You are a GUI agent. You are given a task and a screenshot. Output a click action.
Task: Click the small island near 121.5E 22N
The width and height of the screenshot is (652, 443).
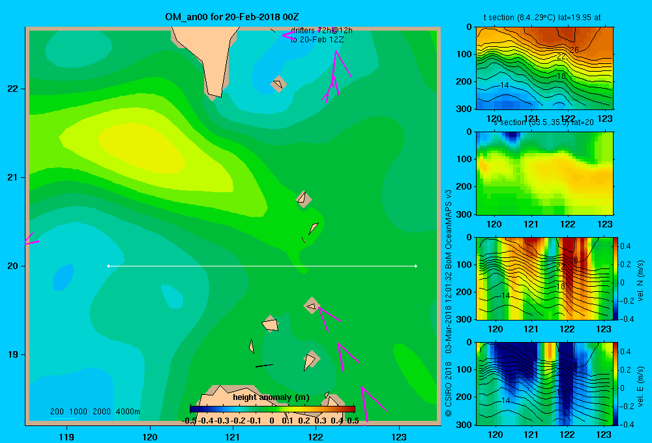point(278,84)
